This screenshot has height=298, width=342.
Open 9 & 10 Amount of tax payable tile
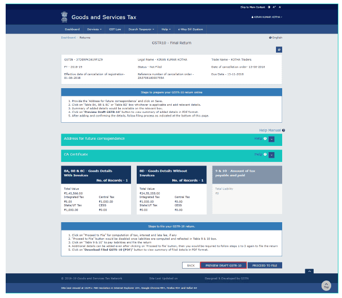tap(247, 190)
